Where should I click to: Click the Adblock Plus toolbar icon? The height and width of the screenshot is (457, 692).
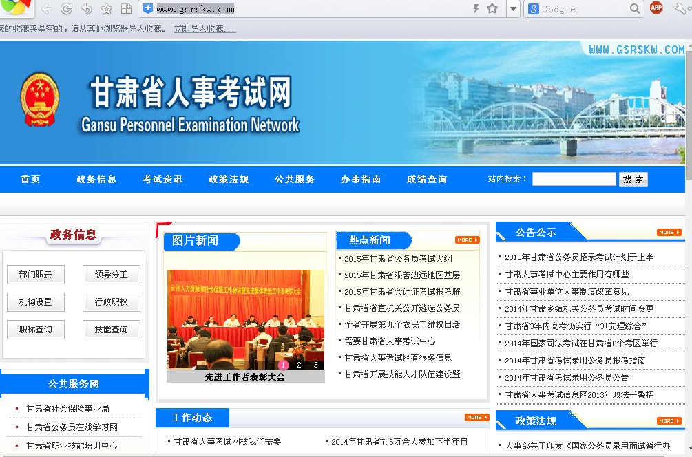(x=654, y=8)
